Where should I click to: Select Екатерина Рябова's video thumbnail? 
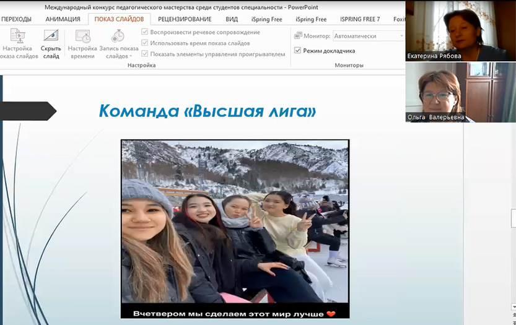[460, 31]
